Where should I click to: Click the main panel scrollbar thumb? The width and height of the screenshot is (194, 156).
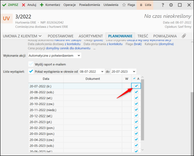pos(192,124)
